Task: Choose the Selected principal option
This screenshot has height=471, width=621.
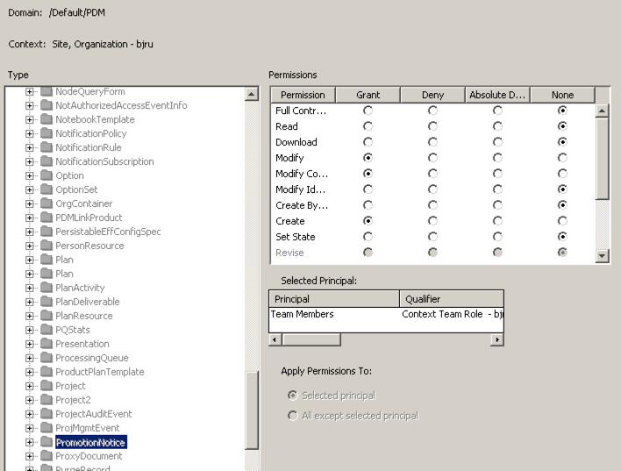Action: click(293, 396)
